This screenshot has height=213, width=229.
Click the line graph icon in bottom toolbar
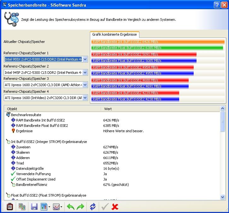pyautogui.click(x=56, y=207)
